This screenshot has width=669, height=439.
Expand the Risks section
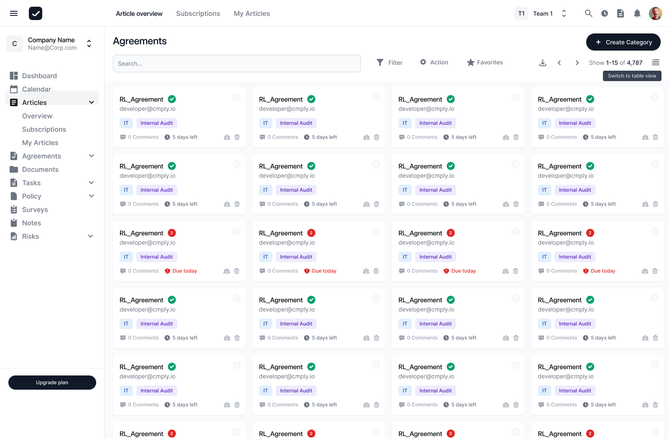[x=91, y=236]
